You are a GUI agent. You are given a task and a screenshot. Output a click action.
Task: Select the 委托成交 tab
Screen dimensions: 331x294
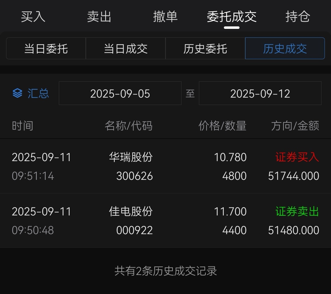point(232,17)
